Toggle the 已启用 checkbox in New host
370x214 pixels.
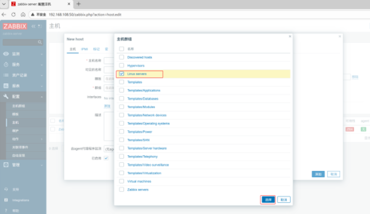[x=106, y=158]
